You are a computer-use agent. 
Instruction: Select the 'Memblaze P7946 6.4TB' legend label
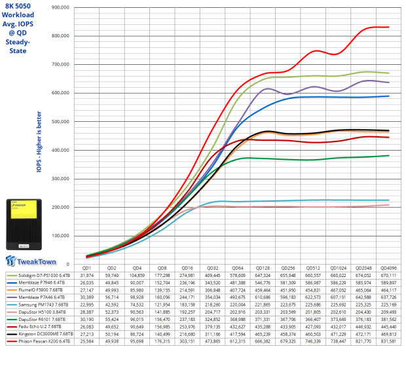41,283
